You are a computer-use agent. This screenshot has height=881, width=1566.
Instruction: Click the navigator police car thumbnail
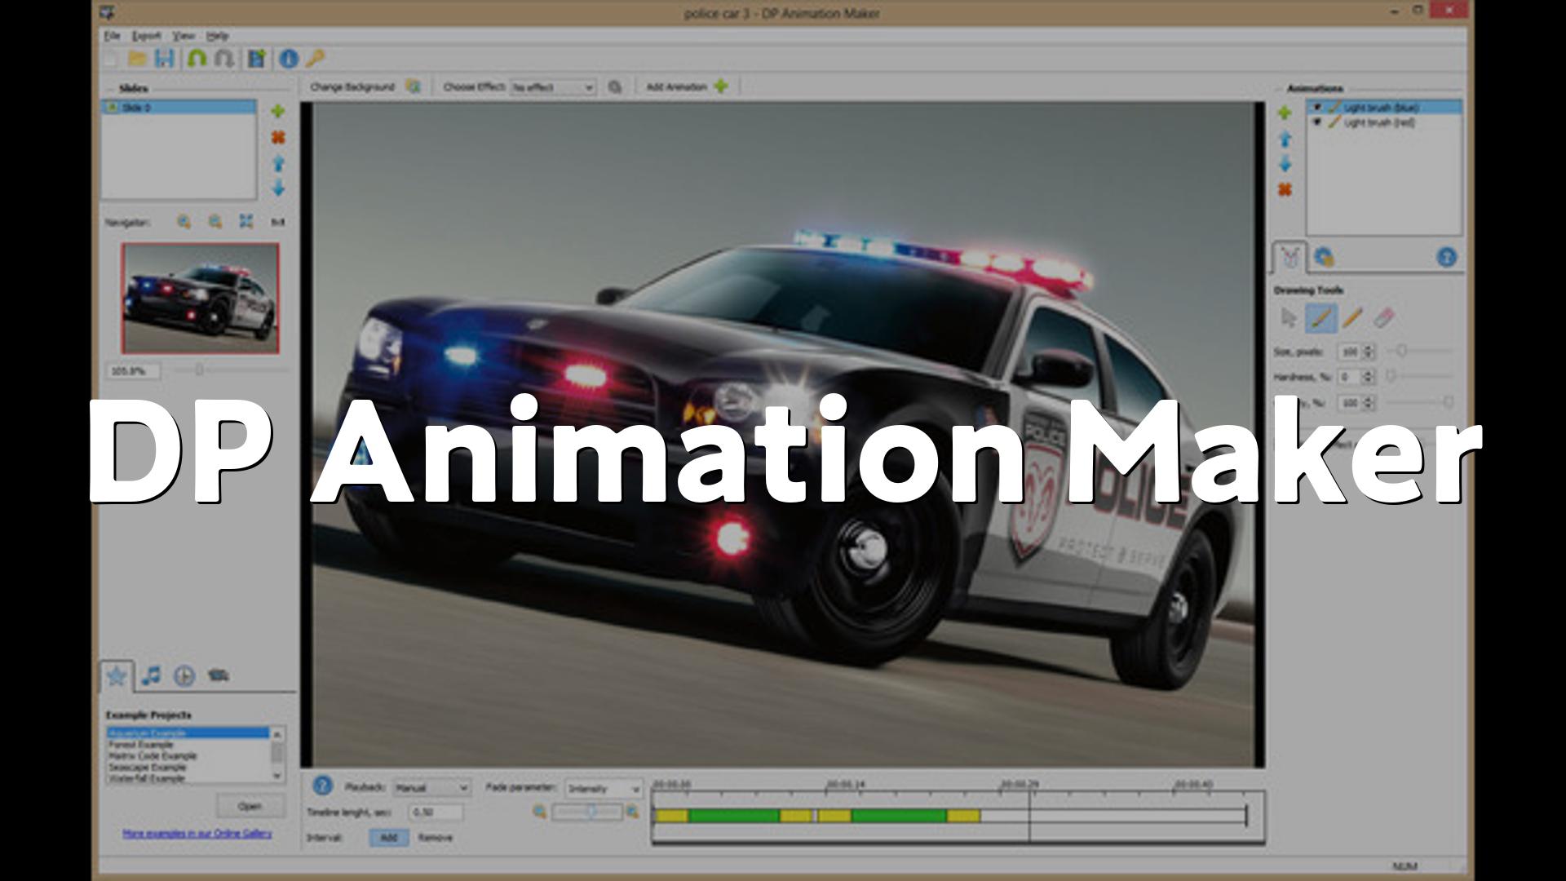[201, 298]
